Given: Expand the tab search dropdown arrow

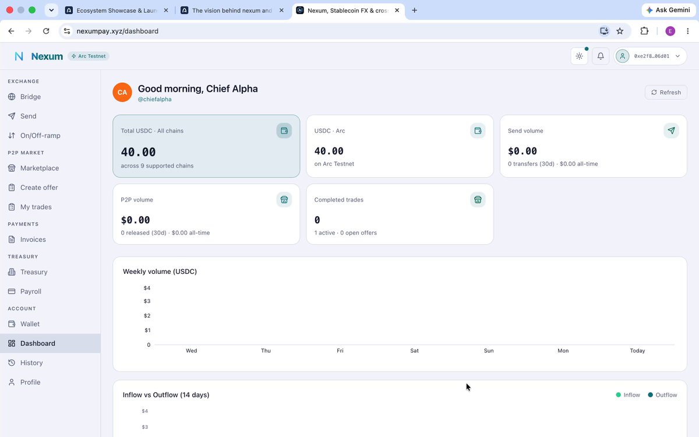Looking at the screenshot, I should coord(51,10).
